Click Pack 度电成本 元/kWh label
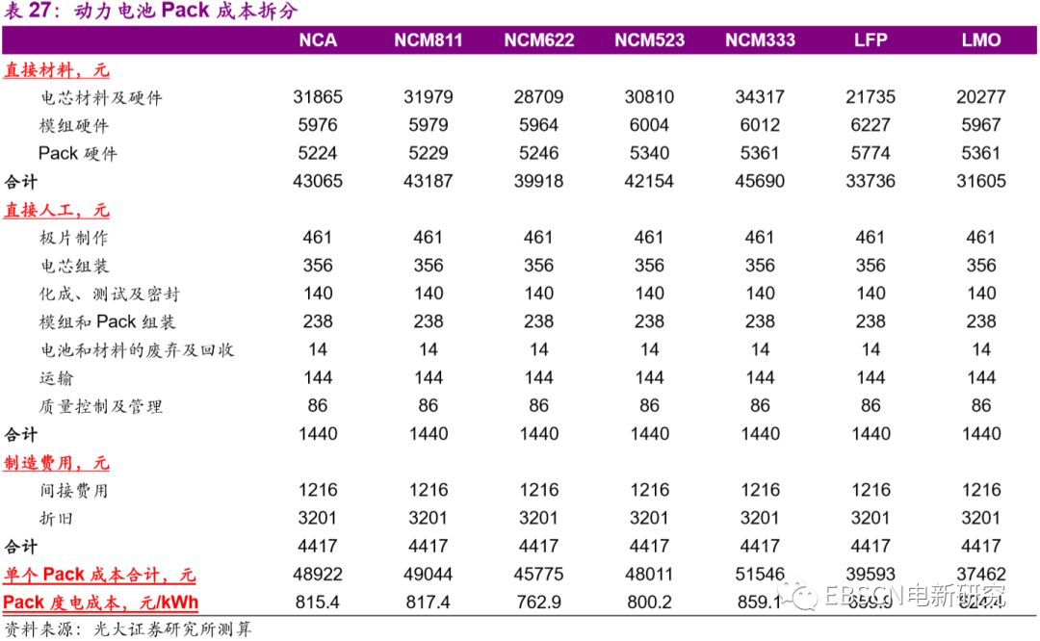The width and height of the screenshot is (1040, 641). [x=101, y=602]
